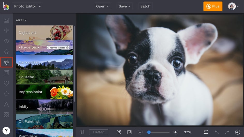The width and height of the screenshot is (244, 137).
Task: Select the Text tool icon
Action: click(6, 104)
